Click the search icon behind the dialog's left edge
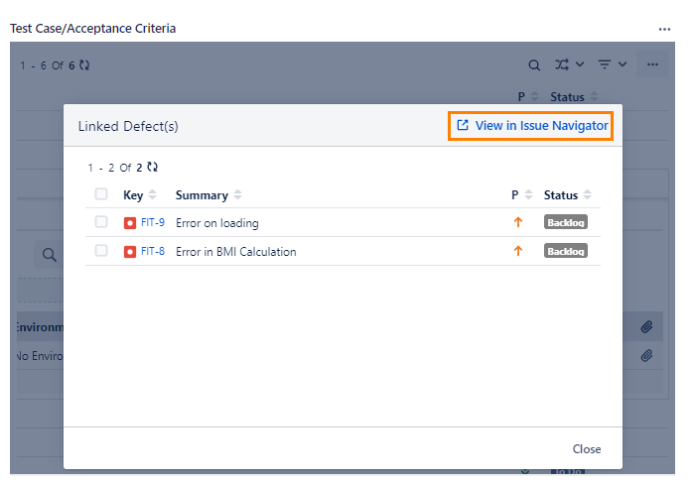This screenshot has height=483, width=694. tap(49, 255)
